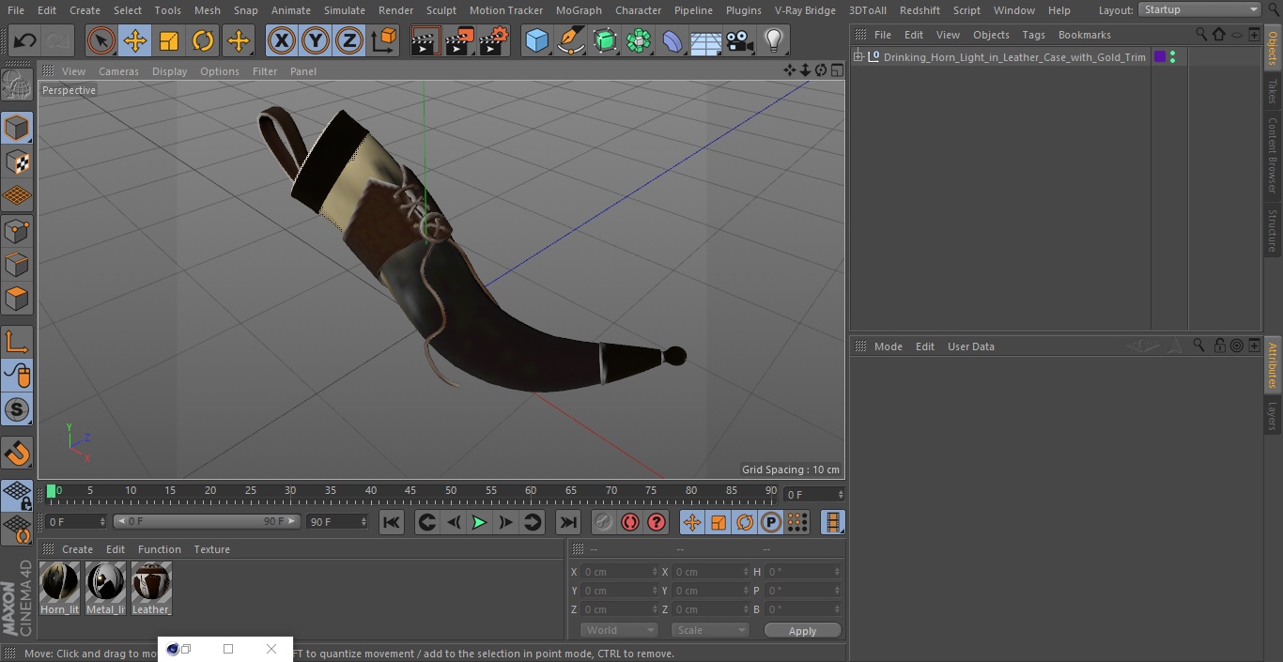Click the Objects panel search icon
1283x662 pixels.
coord(1201,34)
